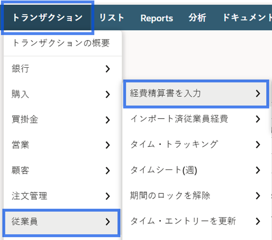Screen dimensions: 272x240
Task: Open the リスト menu tab
Action: 112,18
